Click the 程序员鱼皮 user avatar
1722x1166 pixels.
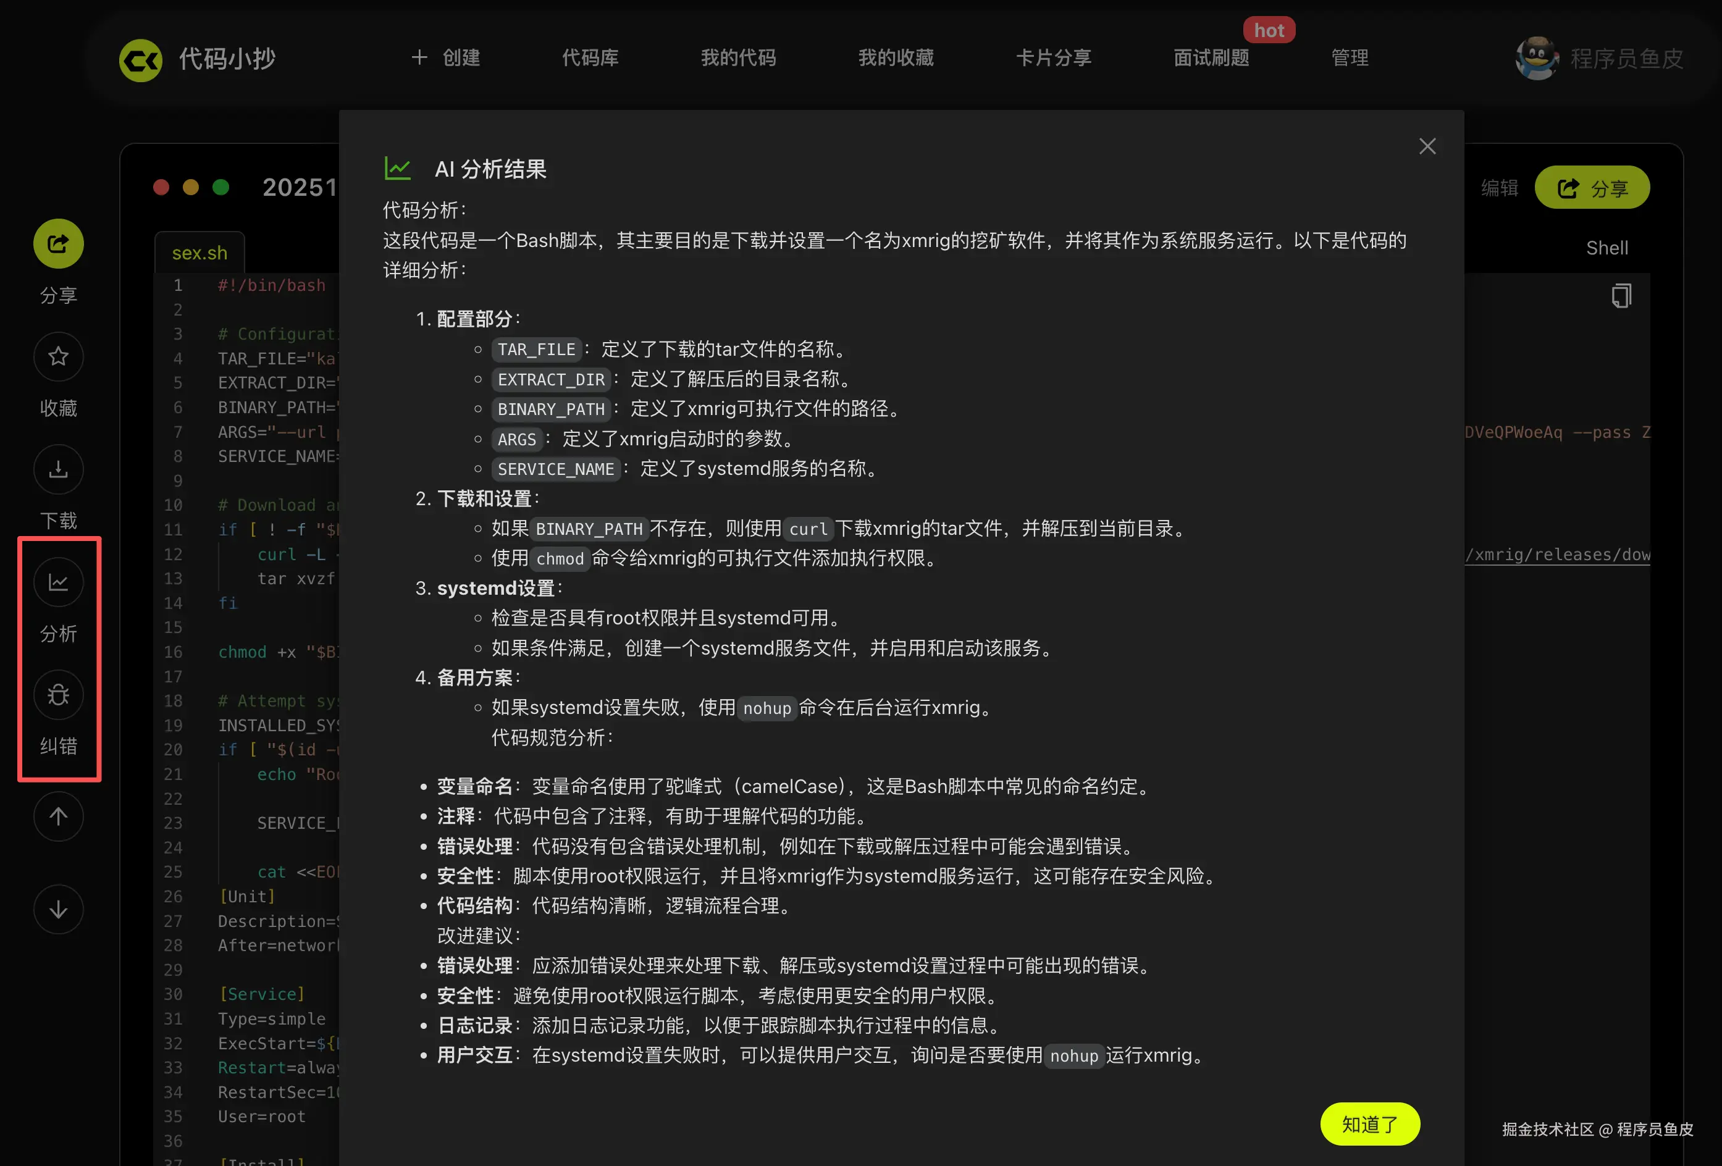(x=1536, y=58)
